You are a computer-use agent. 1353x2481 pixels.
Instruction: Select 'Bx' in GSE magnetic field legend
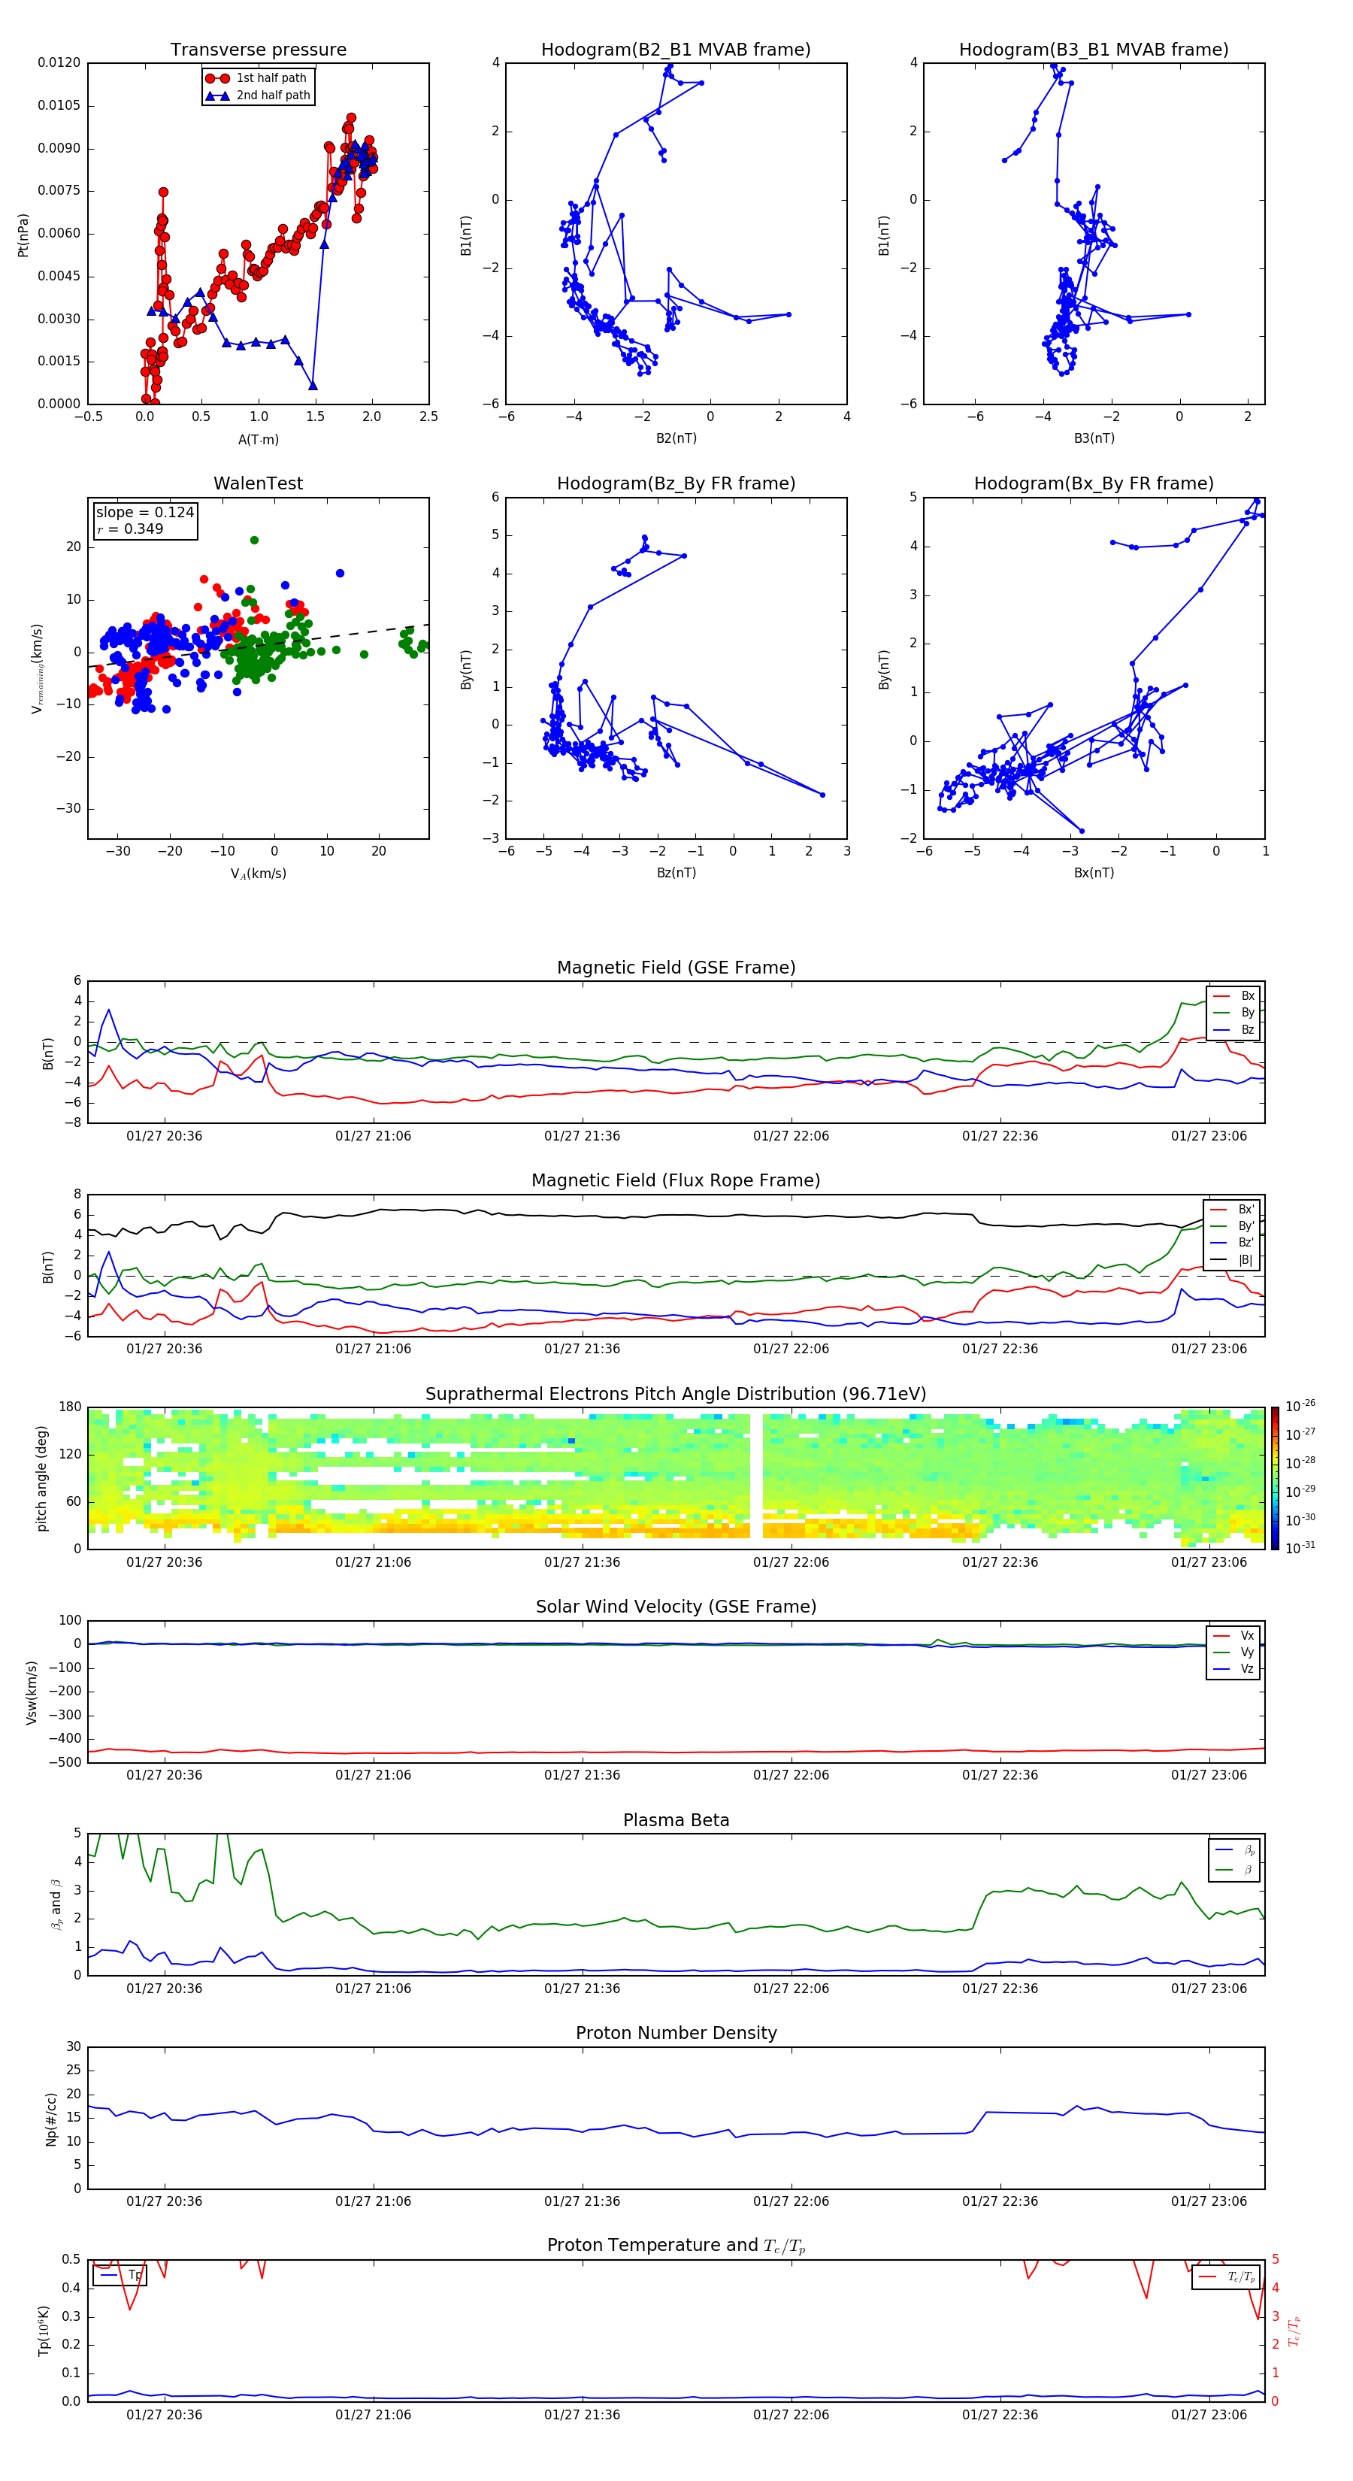1233,996
